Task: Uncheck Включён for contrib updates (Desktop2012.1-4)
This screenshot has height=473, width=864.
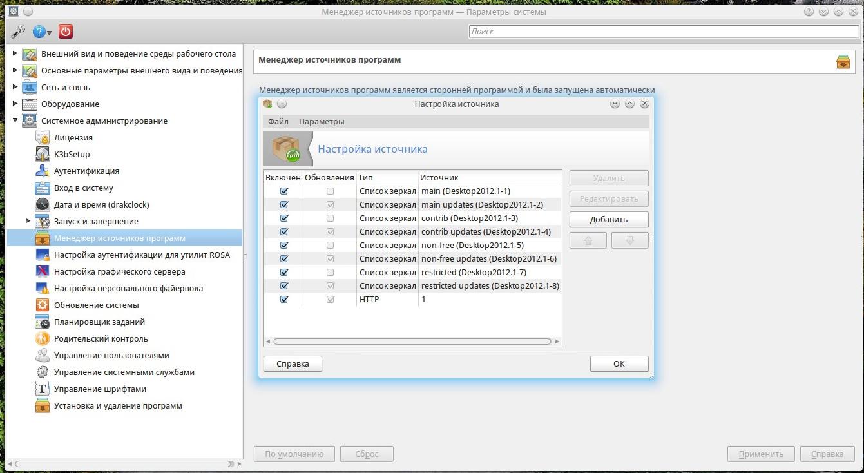Action: (284, 232)
